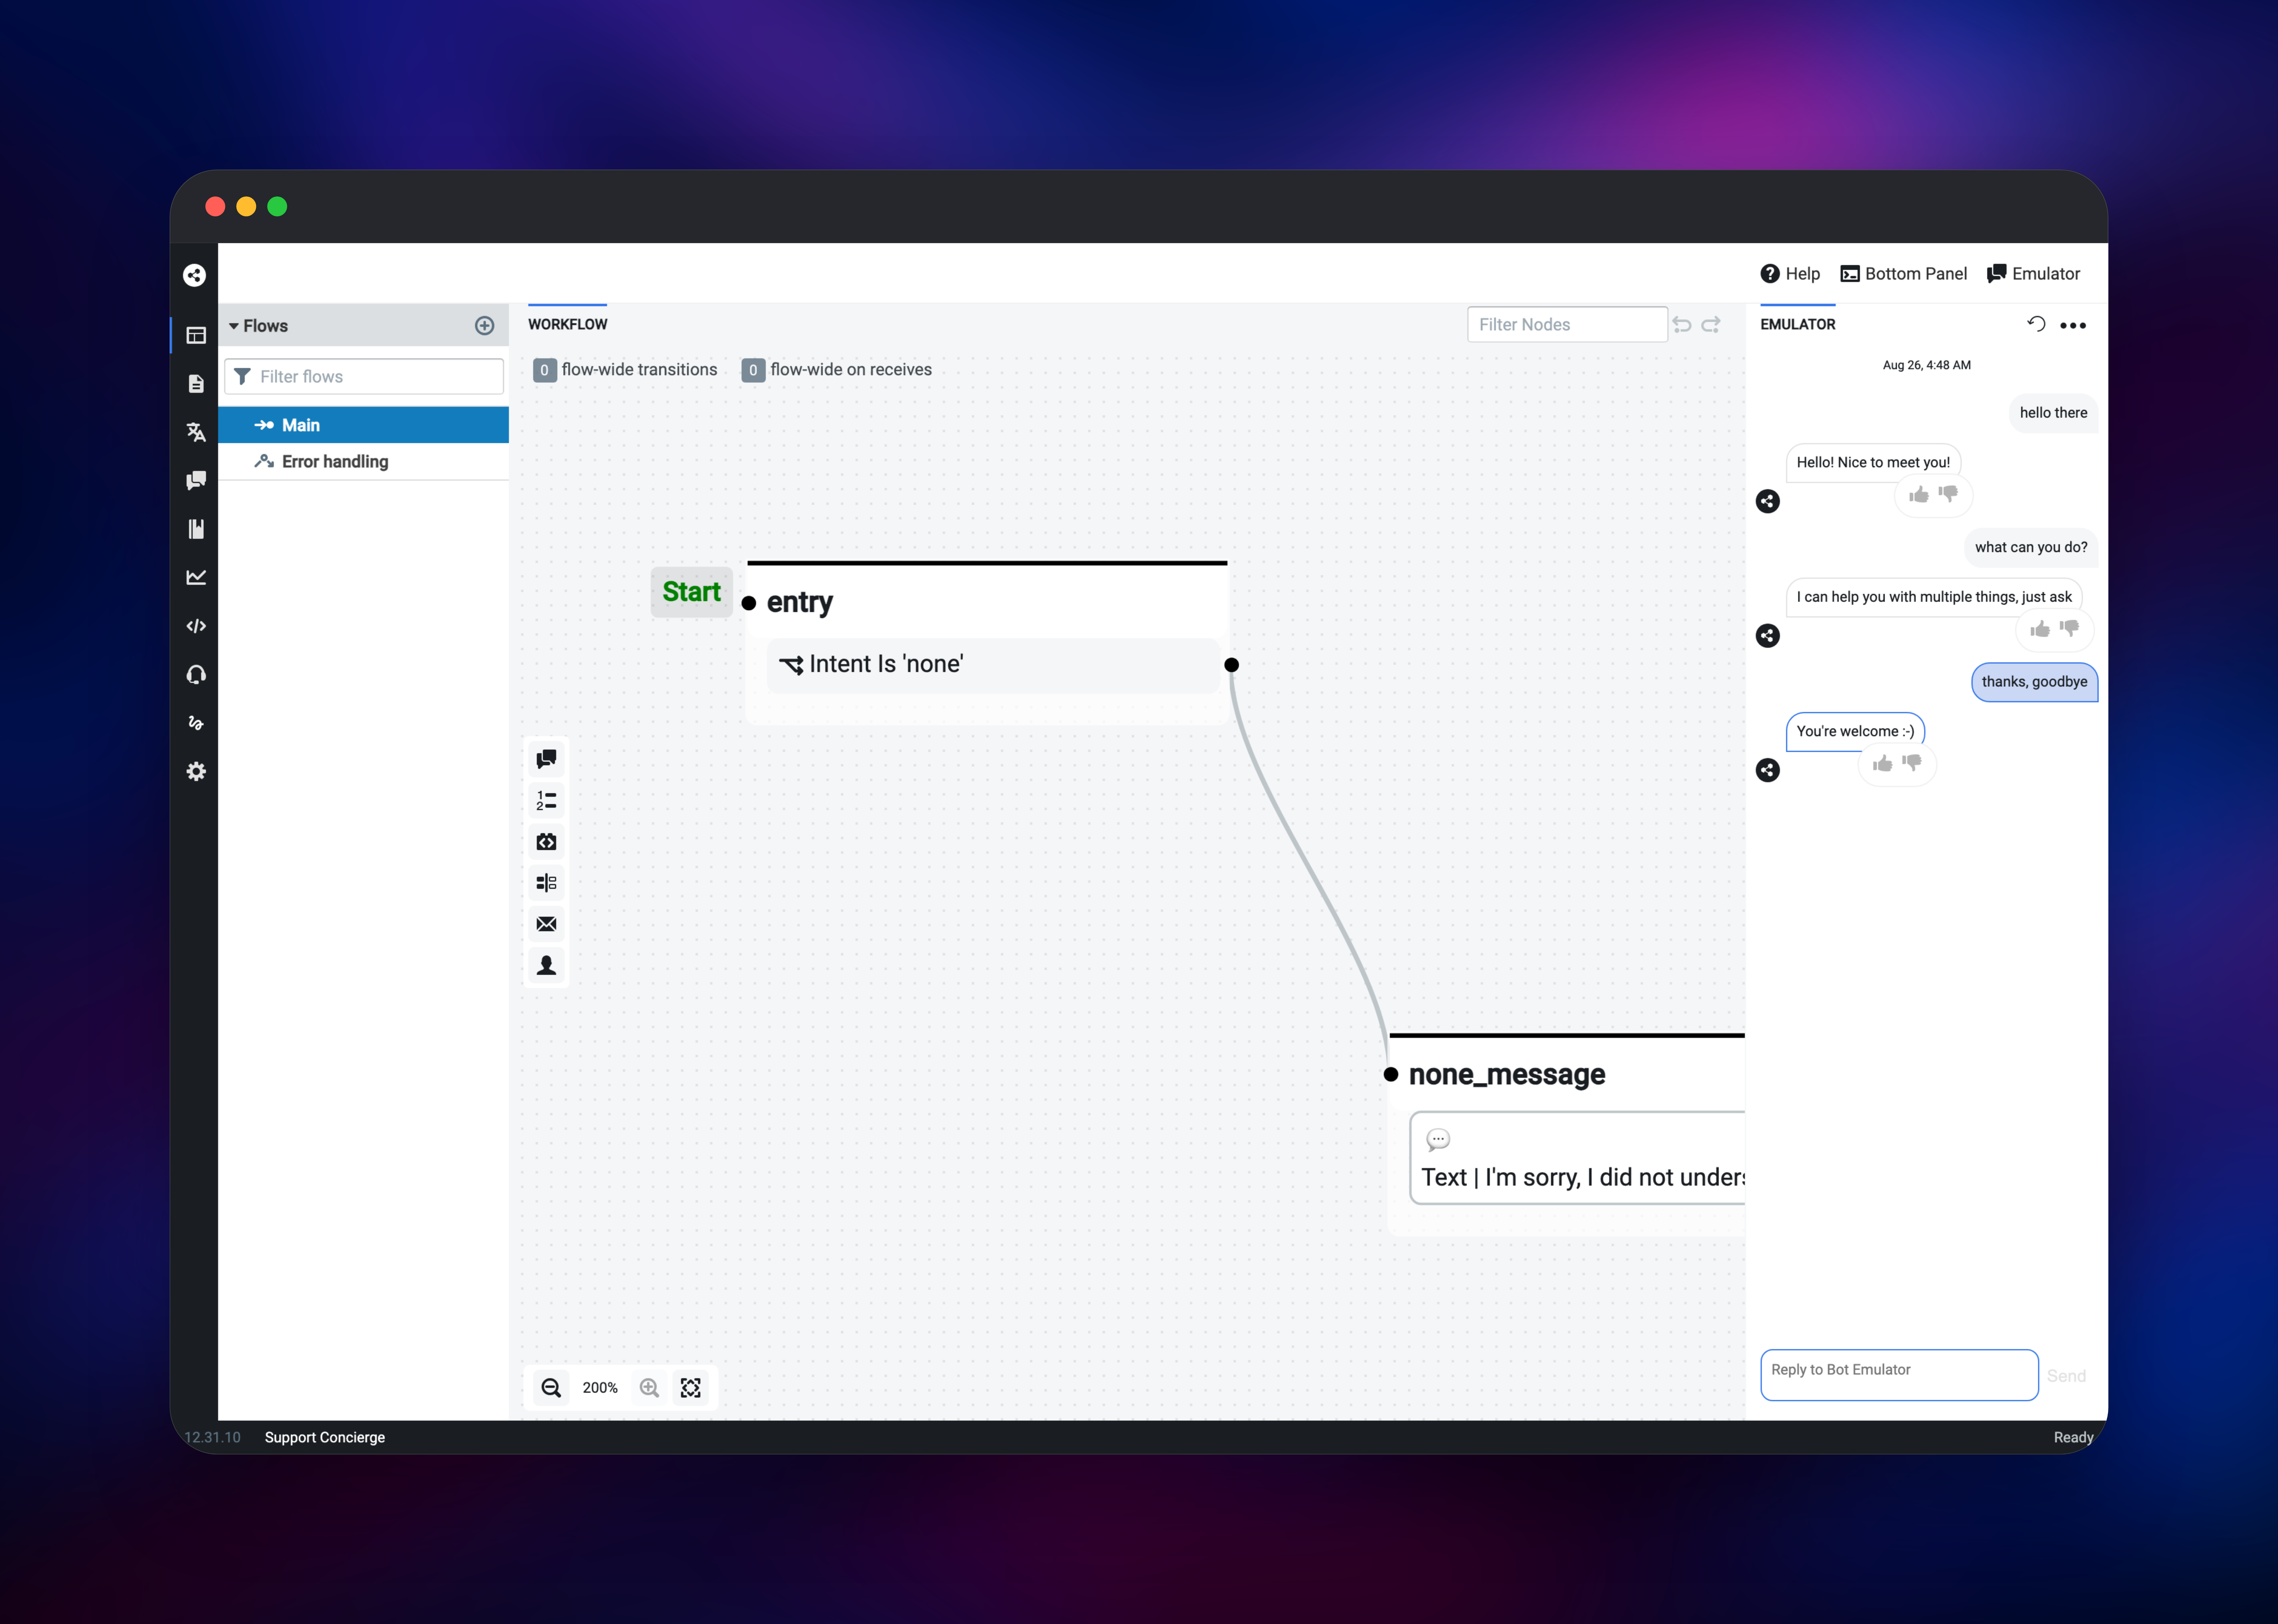The height and width of the screenshot is (1624, 2278).
Task: Add a new flow with plus icon
Action: (x=484, y=326)
